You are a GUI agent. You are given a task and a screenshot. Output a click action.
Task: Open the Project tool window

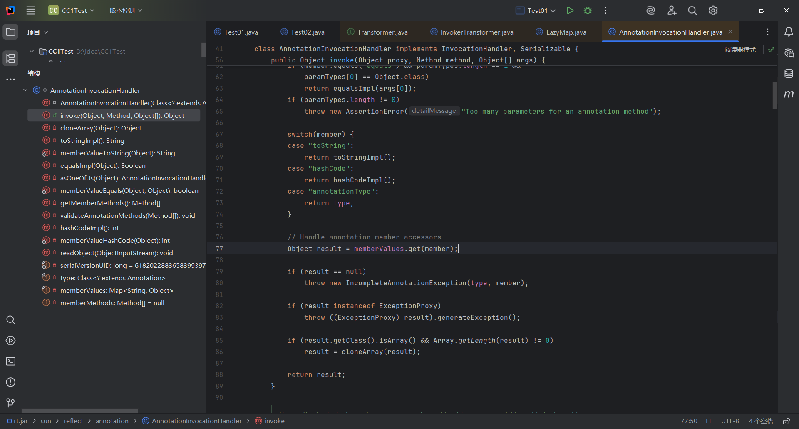pos(11,32)
